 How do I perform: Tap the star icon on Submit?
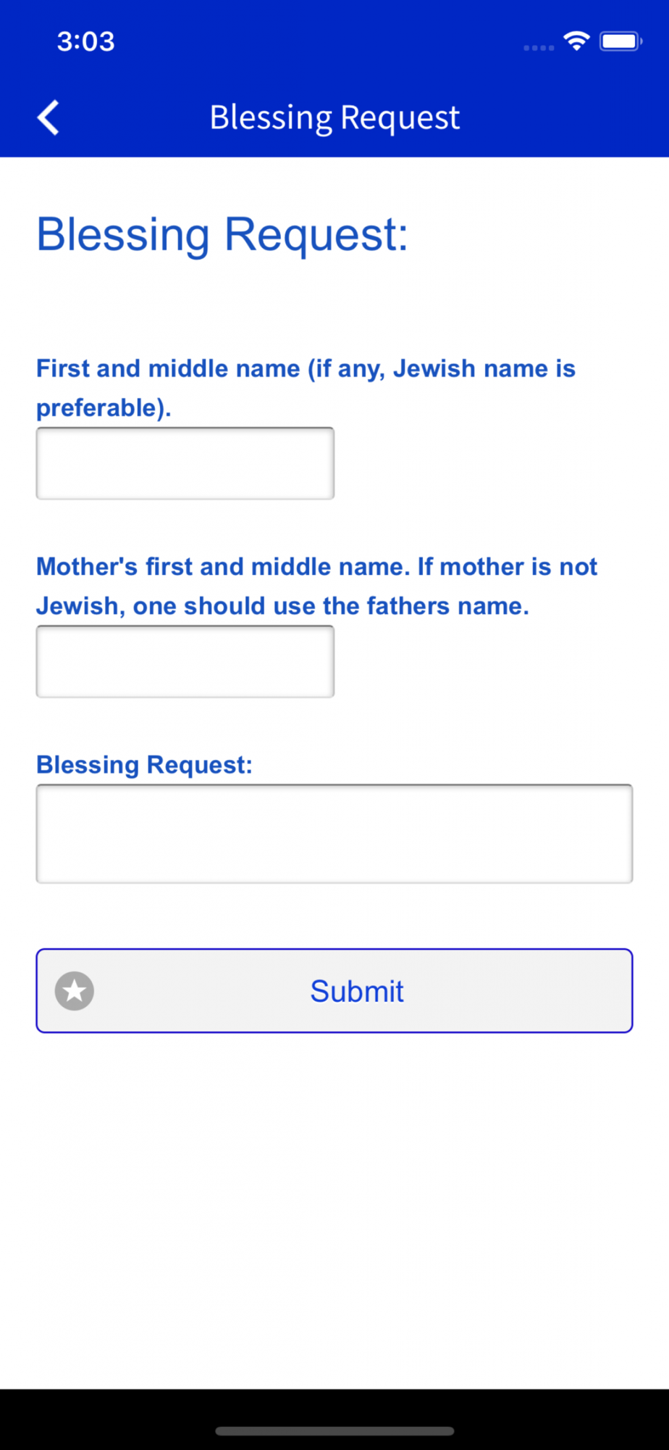pyautogui.click(x=75, y=991)
